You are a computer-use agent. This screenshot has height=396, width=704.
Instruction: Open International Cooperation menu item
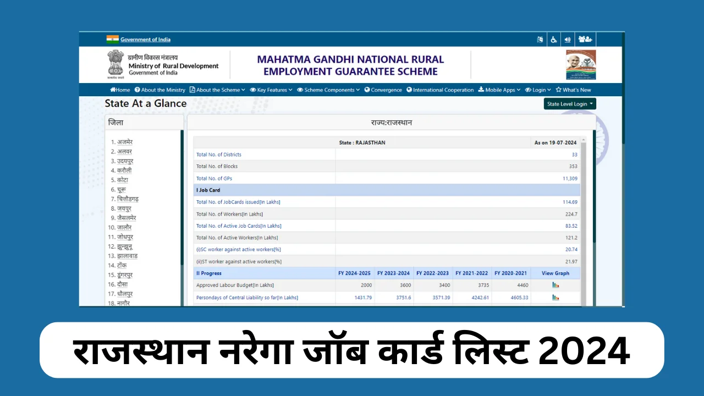tap(440, 90)
